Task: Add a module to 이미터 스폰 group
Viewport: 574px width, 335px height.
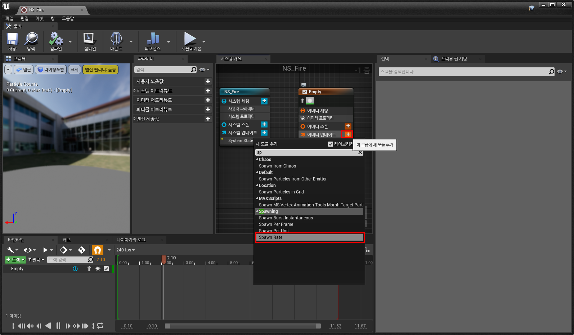Action: tap(348, 126)
